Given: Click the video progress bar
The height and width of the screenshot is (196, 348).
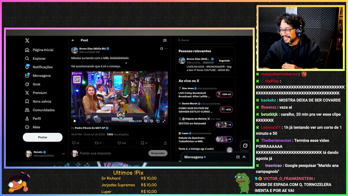Looking at the screenshot, I should 120,116.
